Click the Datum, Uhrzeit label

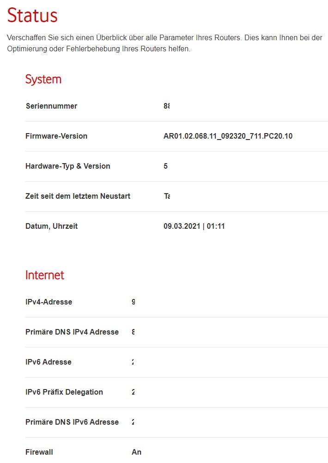[x=51, y=226]
